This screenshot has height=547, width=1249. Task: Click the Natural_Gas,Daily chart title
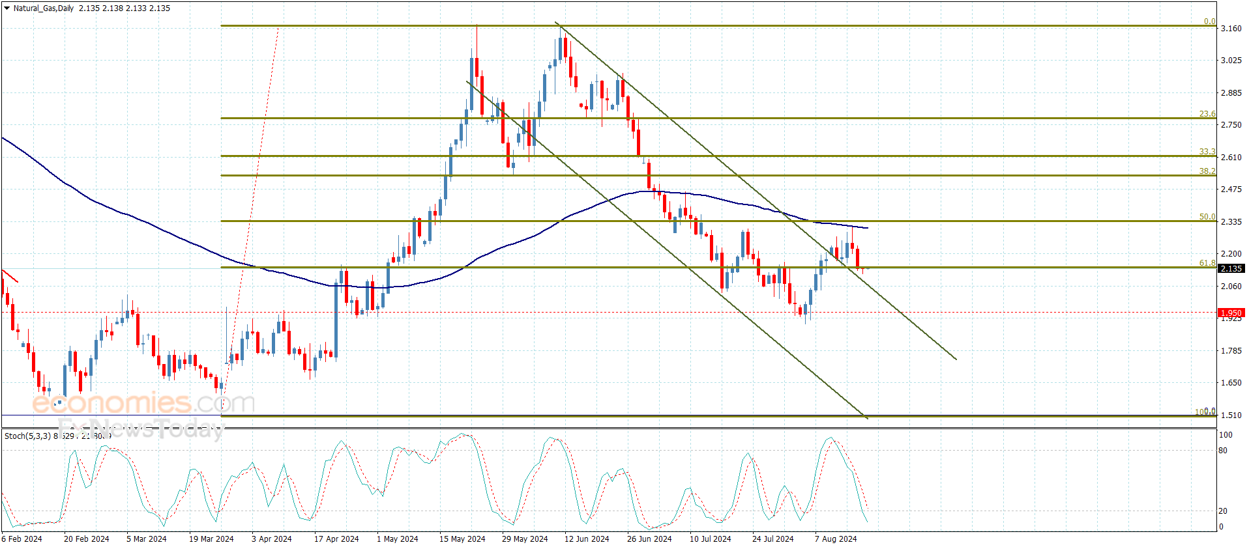[x=44, y=8]
